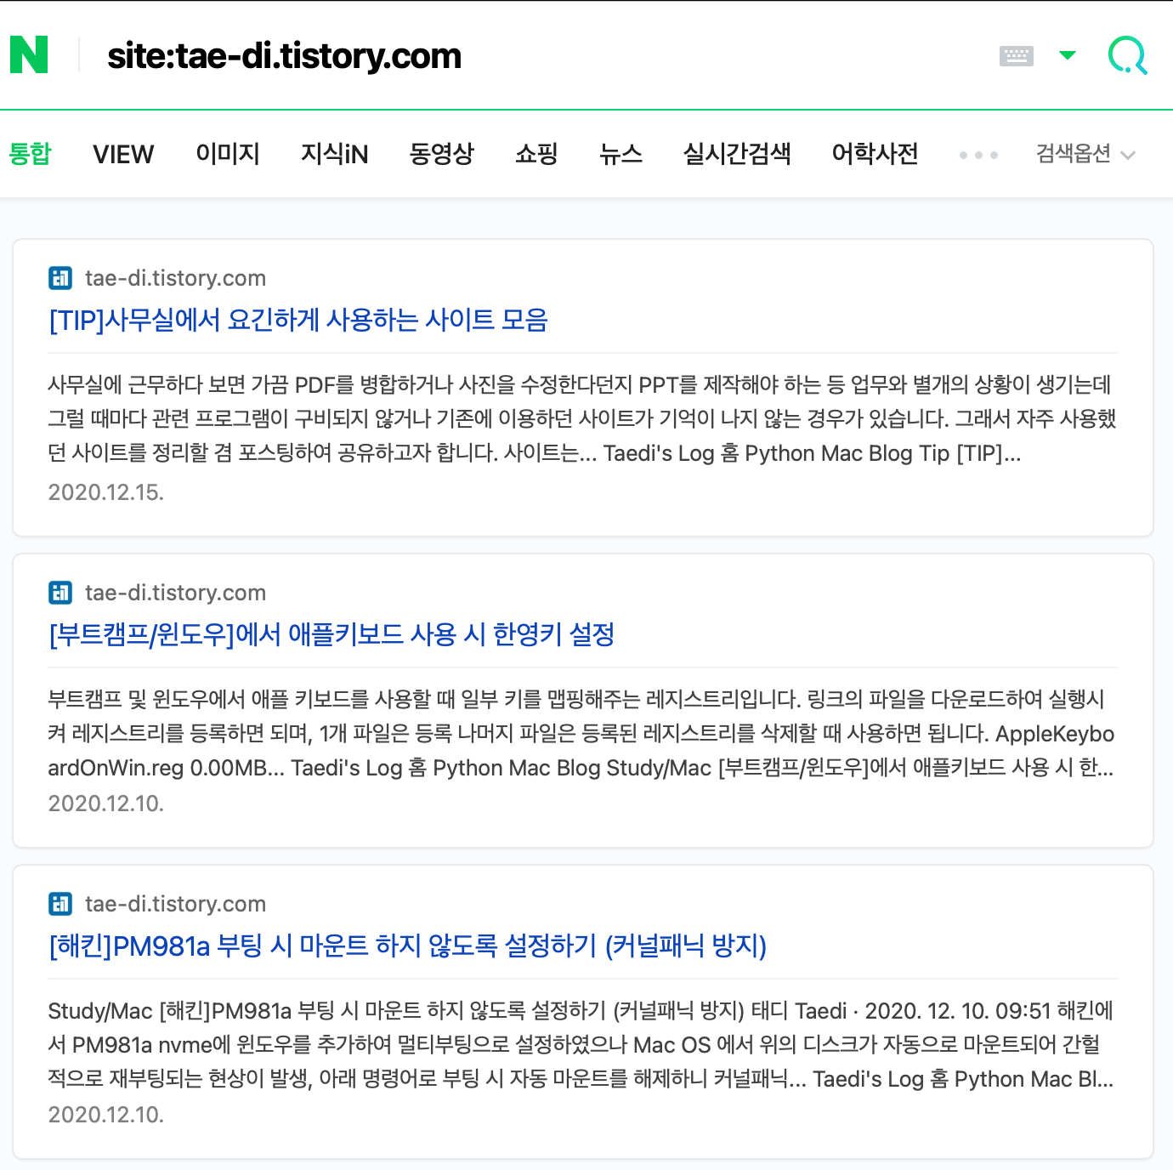Open tae-di.tistory.com link above the 부트캠프 result
This screenshot has height=1170, width=1173.
pyautogui.click(x=175, y=593)
